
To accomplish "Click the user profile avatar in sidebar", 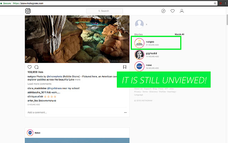I will 139,24.
